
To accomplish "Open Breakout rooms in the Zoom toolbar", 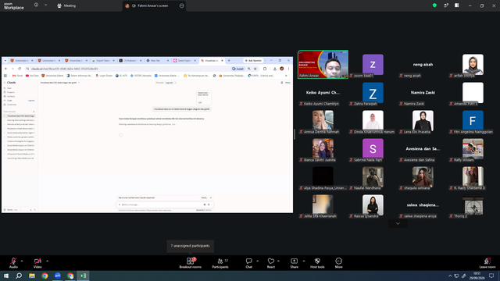I will pyautogui.click(x=191, y=263).
